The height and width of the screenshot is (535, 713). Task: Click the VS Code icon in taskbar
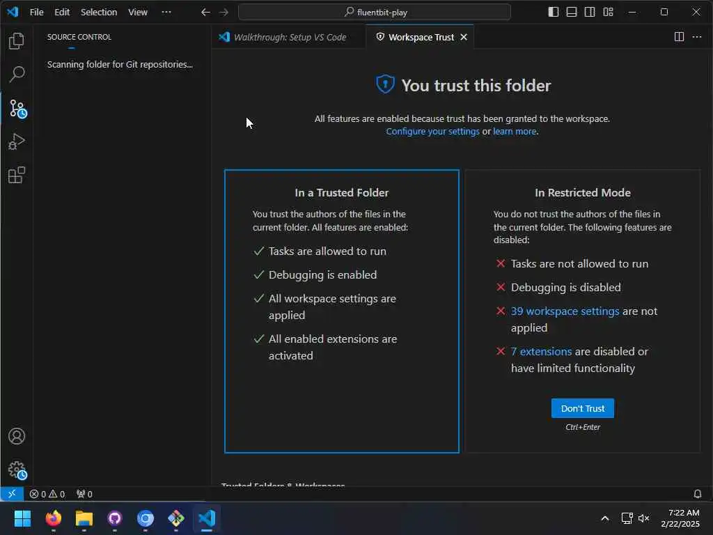coord(207,518)
